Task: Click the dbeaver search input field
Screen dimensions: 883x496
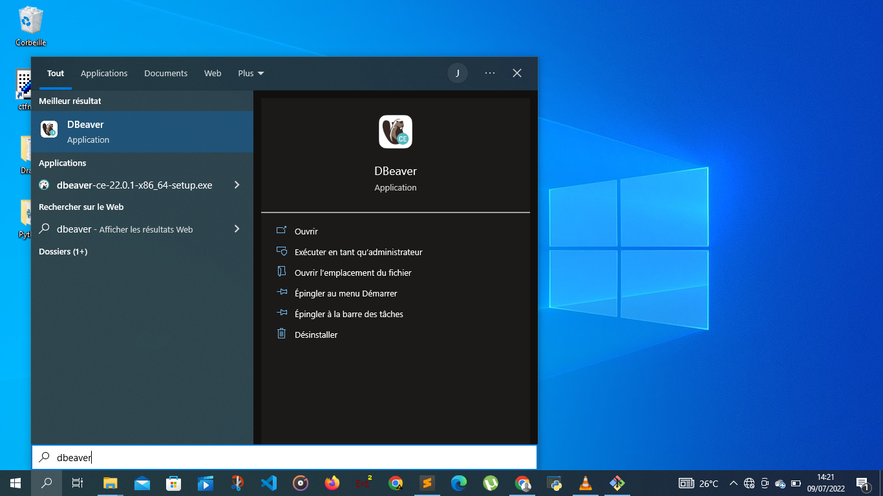Action: [284, 457]
